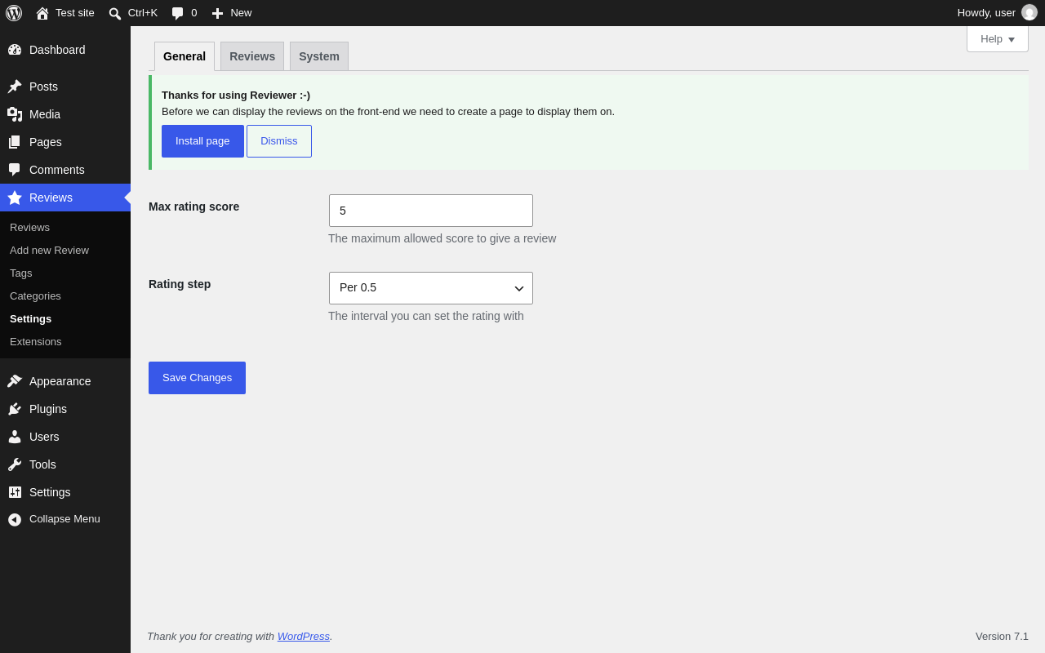Click the New plus icon
The height and width of the screenshot is (653, 1045).
click(x=217, y=13)
